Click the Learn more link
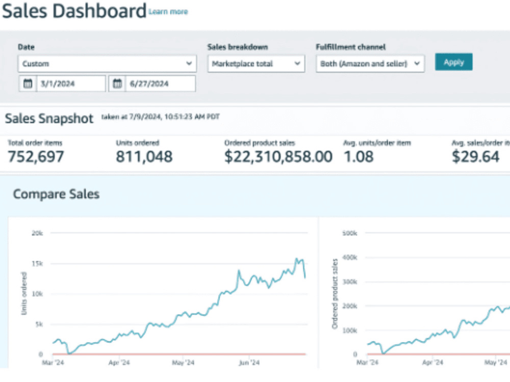The width and height of the screenshot is (510, 382). tap(168, 12)
